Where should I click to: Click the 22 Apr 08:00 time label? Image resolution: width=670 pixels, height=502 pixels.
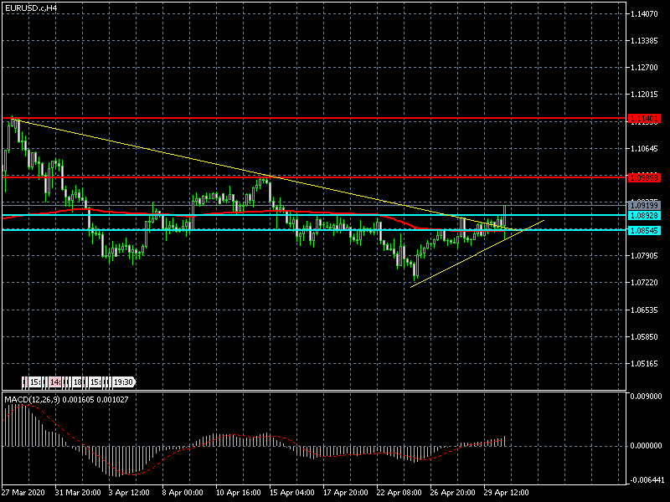[399, 493]
